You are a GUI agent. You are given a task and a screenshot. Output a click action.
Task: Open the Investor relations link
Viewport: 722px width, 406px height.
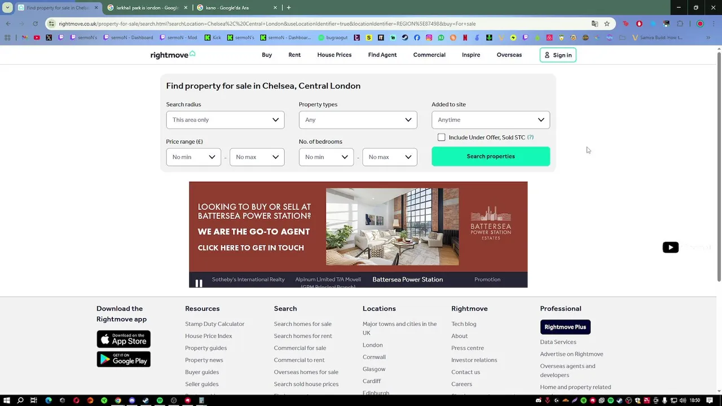474,360
